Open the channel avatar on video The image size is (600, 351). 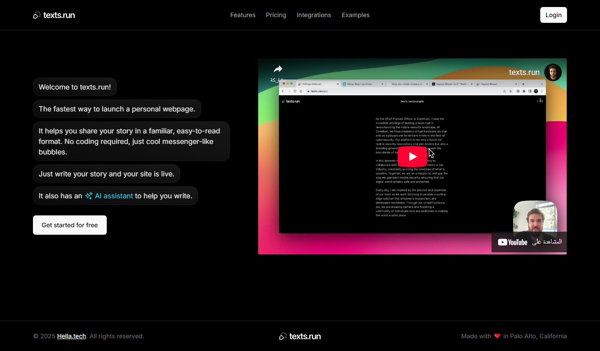pos(553,72)
